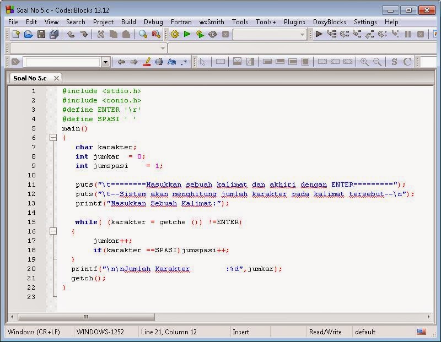Click 'WINDOWS-1252' encoding in status bar
The image size is (441, 342).
pos(100,332)
